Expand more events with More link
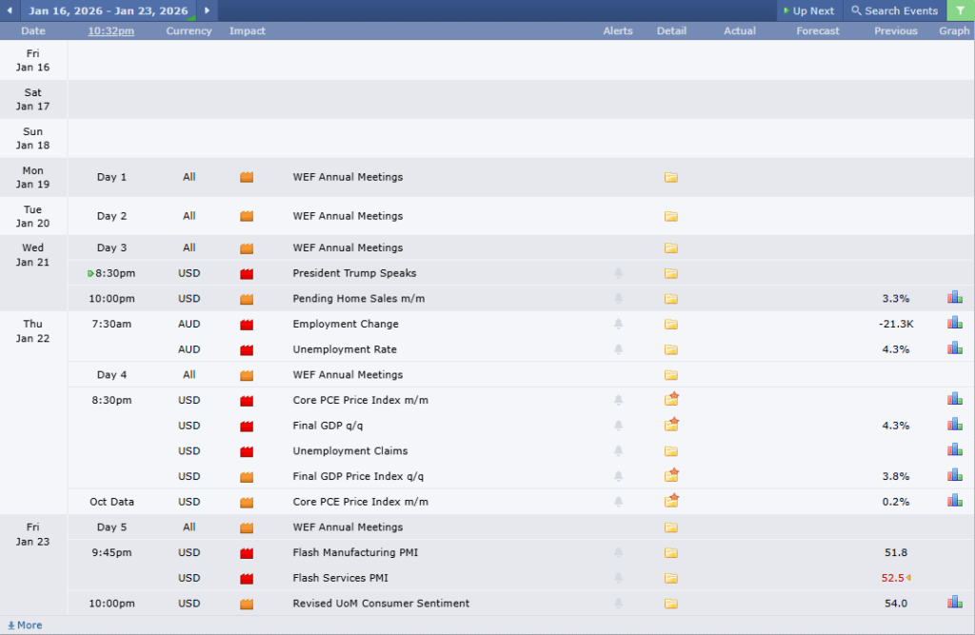The image size is (975, 635). coord(25,625)
